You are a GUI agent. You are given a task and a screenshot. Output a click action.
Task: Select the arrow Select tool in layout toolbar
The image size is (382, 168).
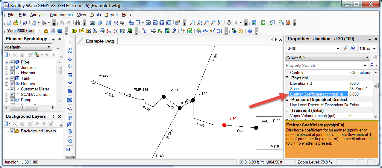coord(70,41)
